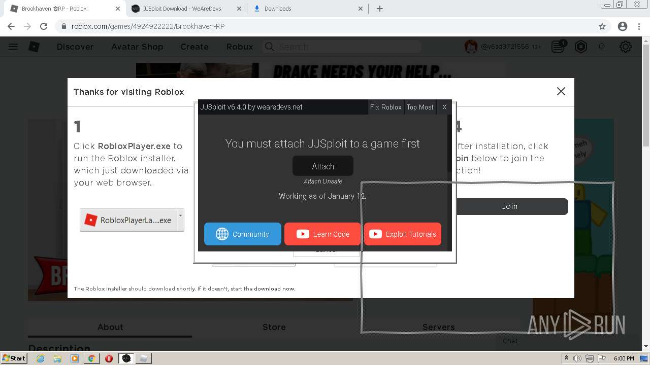Screen dimensions: 650x365
Task: Click the Roblox search field
Action: 342,47
